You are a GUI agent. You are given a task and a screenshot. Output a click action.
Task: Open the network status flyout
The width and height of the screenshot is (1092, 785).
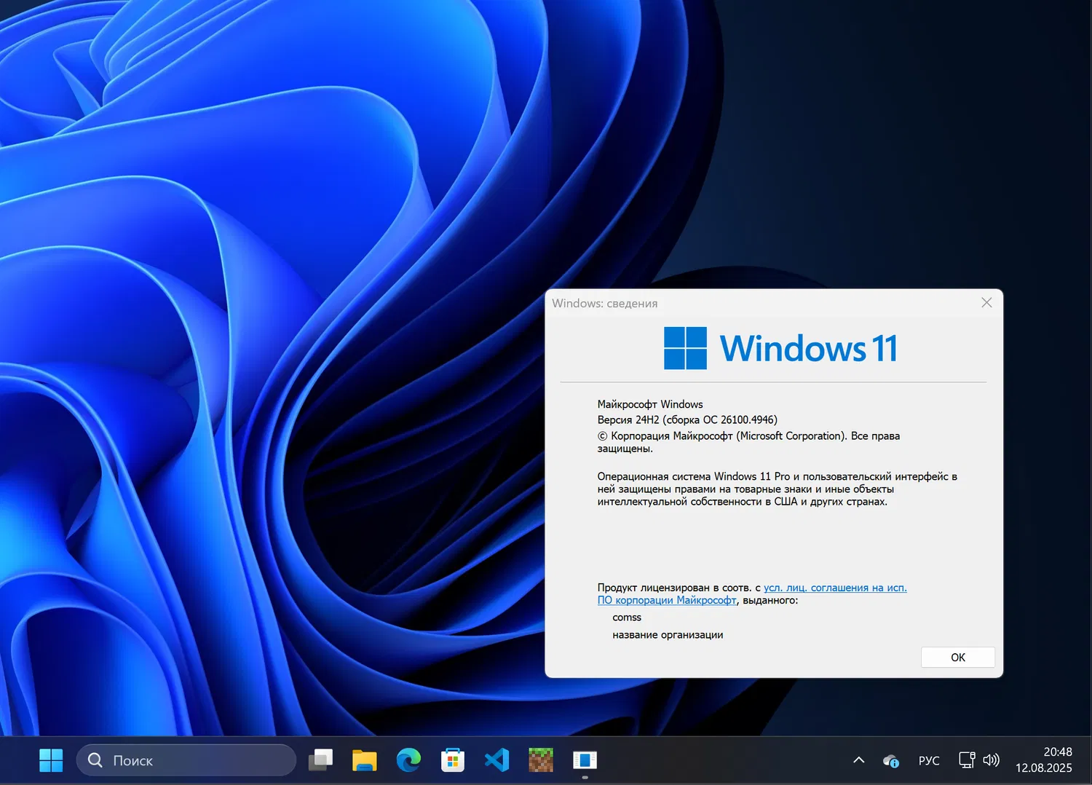point(966,760)
